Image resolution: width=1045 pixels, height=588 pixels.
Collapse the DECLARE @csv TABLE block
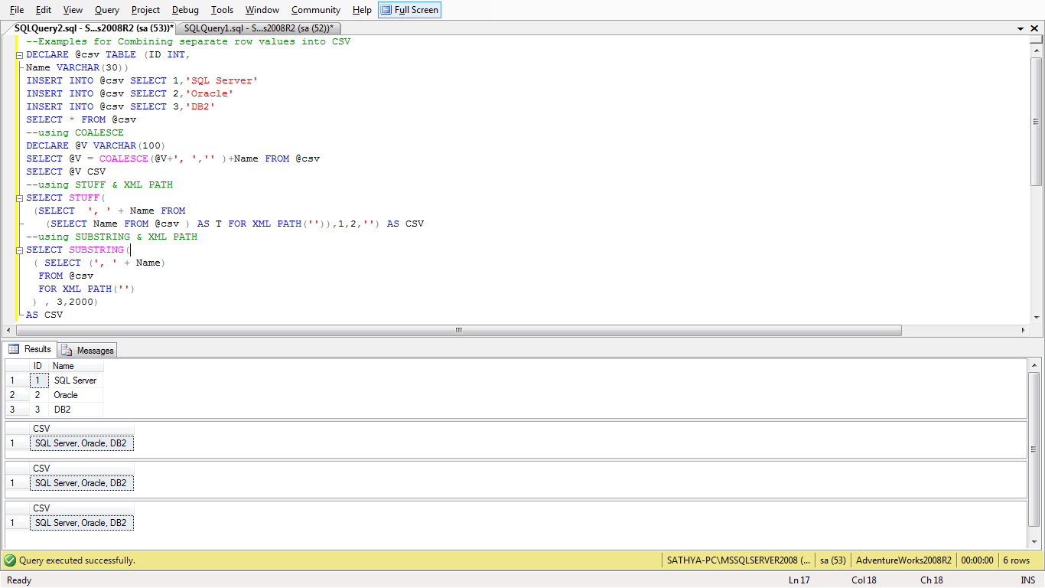point(19,55)
